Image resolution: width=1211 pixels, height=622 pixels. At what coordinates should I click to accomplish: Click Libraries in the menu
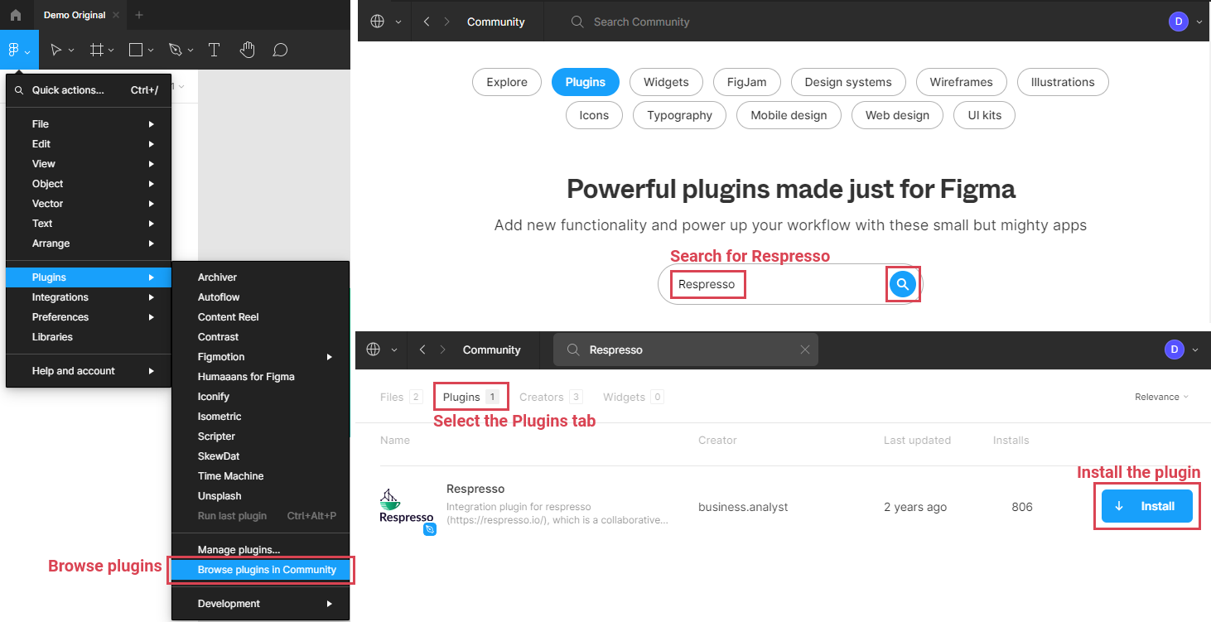89,337
